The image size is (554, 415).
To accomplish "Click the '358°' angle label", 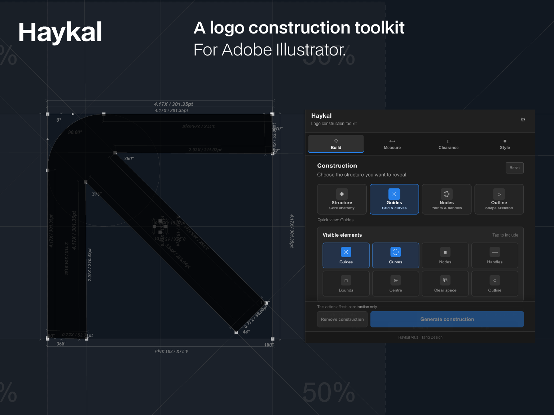I will click(x=61, y=344).
